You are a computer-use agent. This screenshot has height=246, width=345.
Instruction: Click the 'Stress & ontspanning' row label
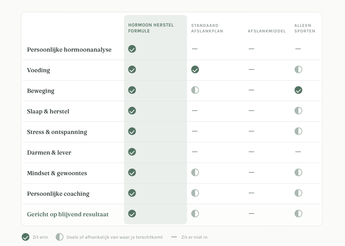57,132
